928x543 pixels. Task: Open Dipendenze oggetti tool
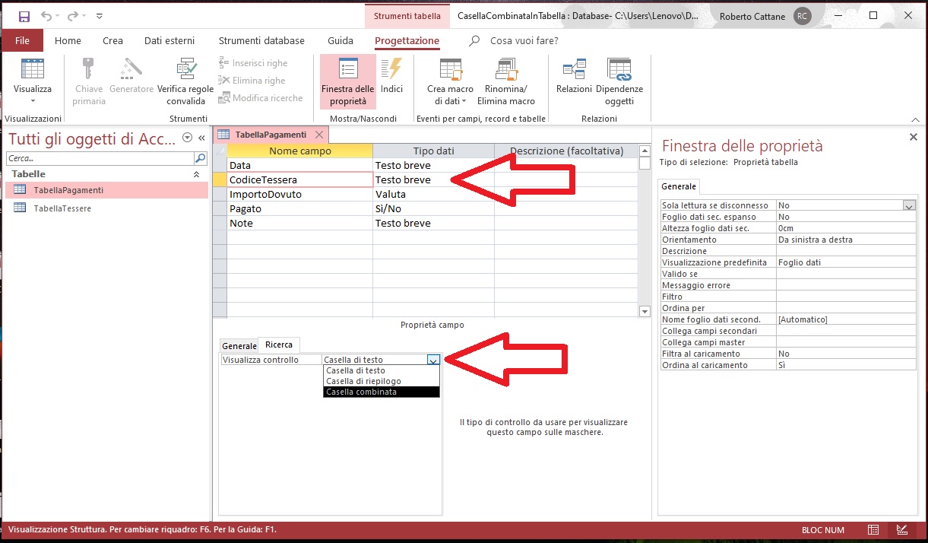(619, 82)
